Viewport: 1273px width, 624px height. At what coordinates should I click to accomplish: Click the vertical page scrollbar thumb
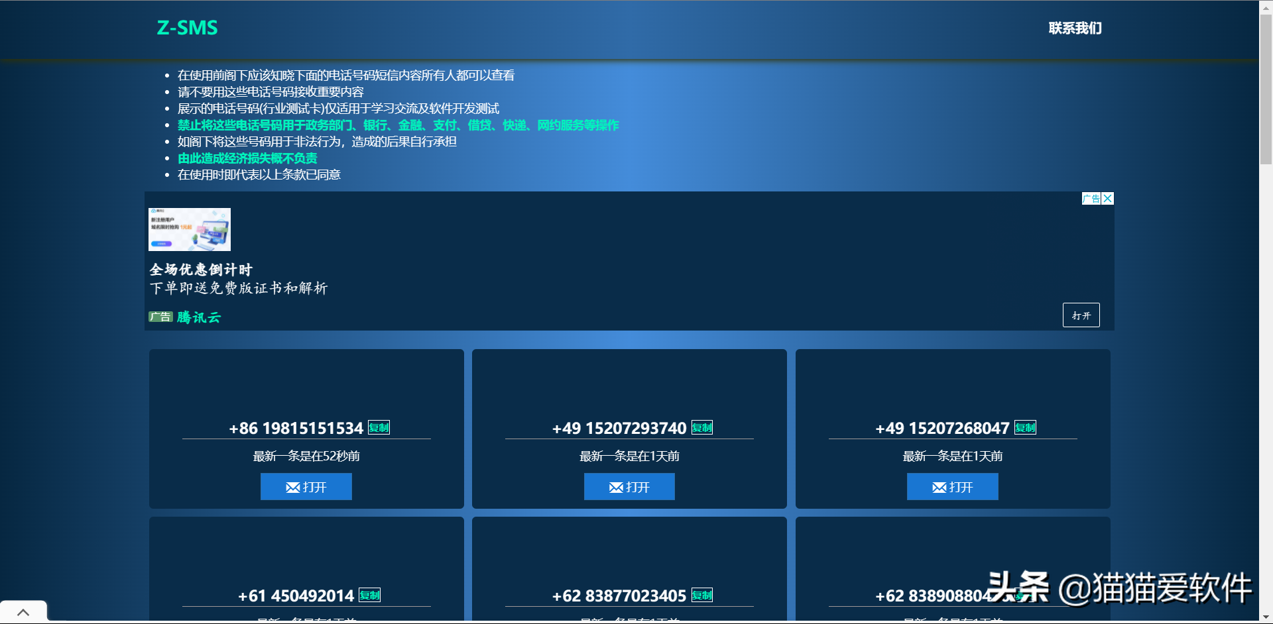(1266, 88)
